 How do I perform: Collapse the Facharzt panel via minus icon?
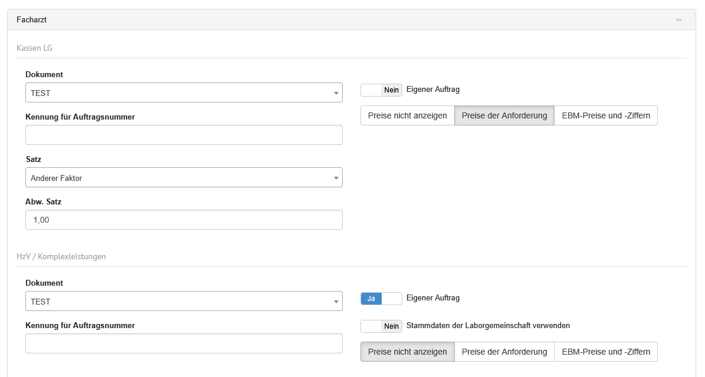pos(678,20)
